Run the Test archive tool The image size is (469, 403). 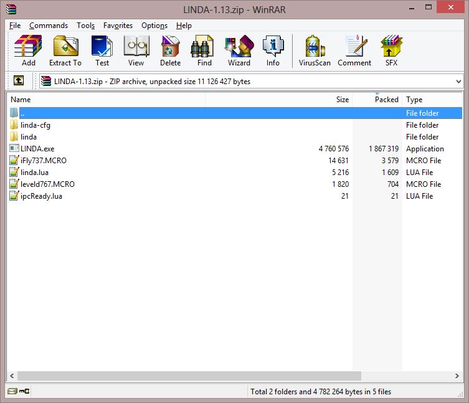[102, 50]
